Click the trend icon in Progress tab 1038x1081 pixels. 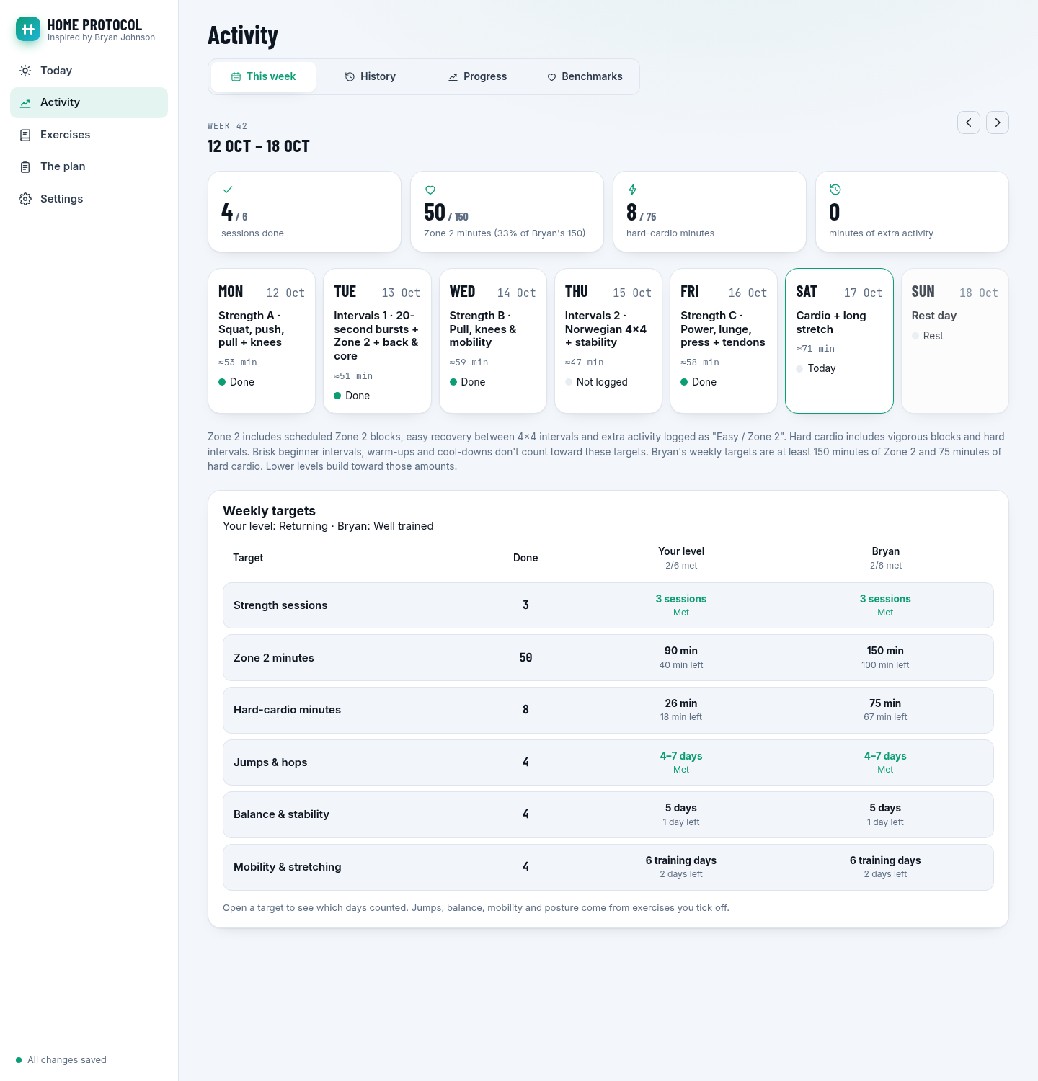click(453, 77)
